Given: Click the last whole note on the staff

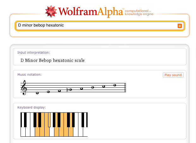Looking at the screenshot, I should [115, 85].
